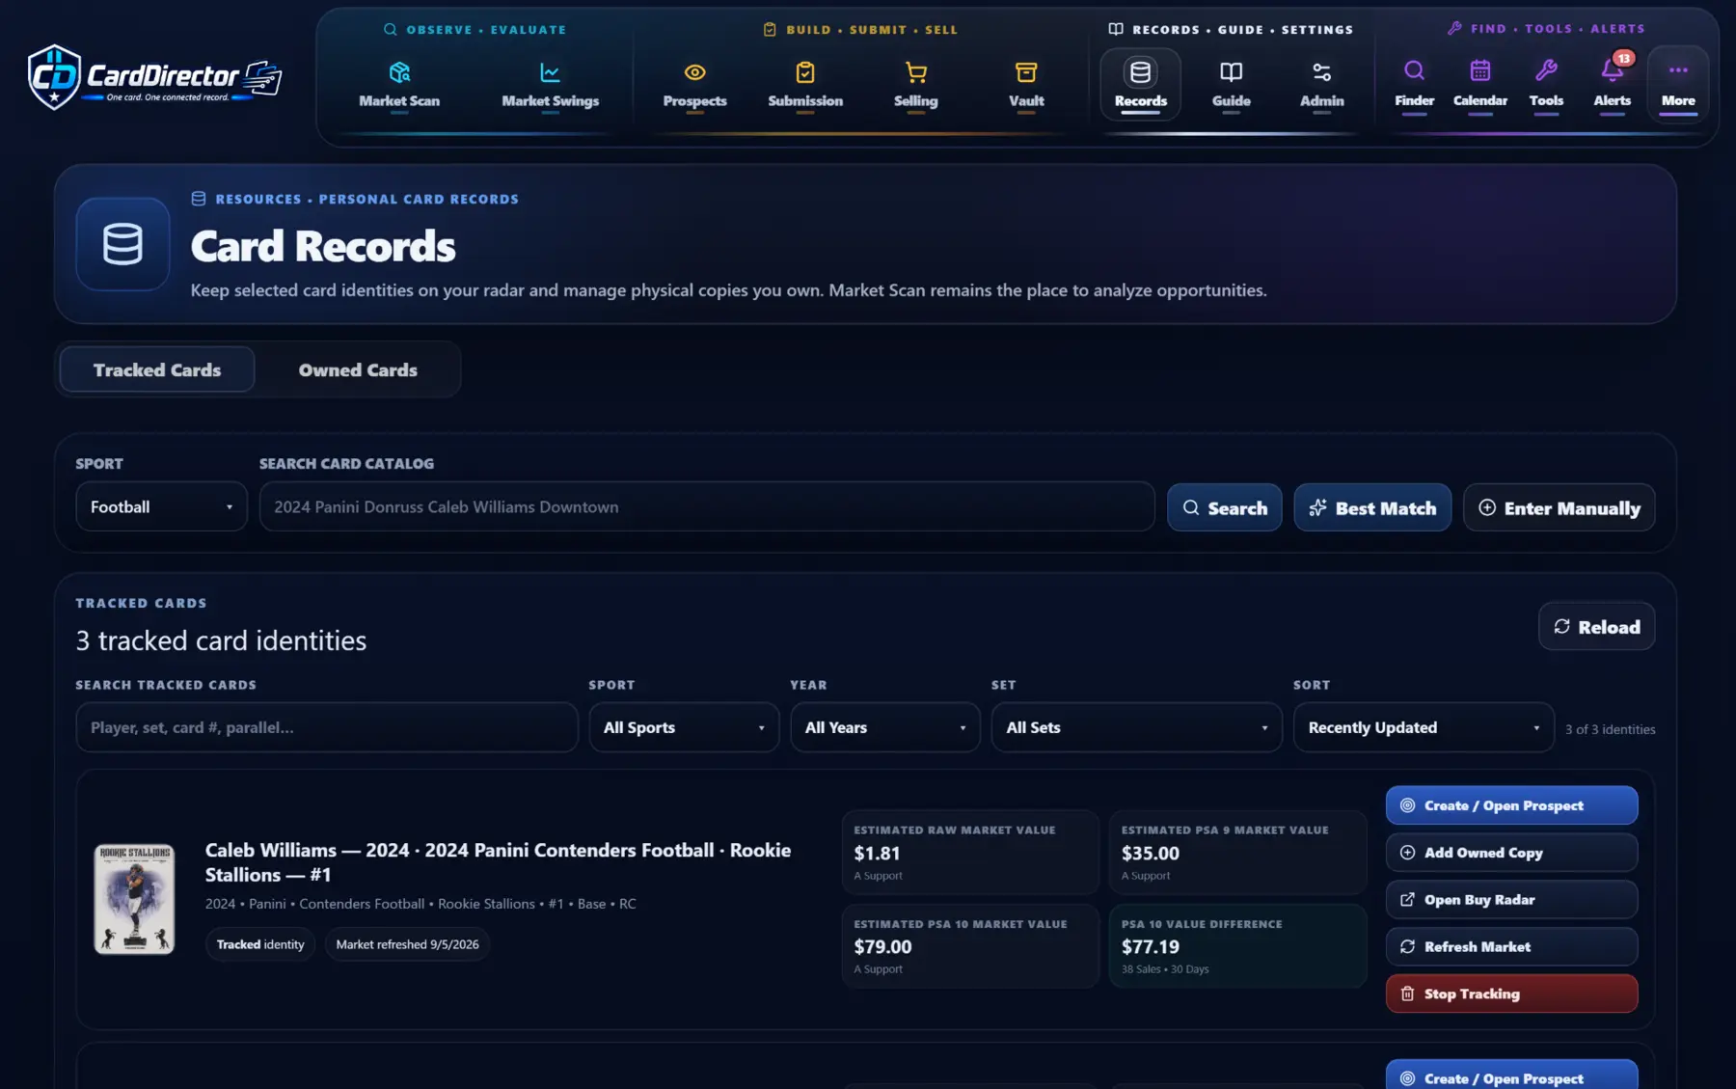Click the PSA 9 value $35.00
This screenshot has height=1089, width=1736.
pyautogui.click(x=1150, y=853)
